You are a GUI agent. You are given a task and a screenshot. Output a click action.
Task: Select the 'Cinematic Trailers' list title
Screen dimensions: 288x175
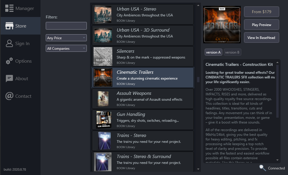point(135,72)
